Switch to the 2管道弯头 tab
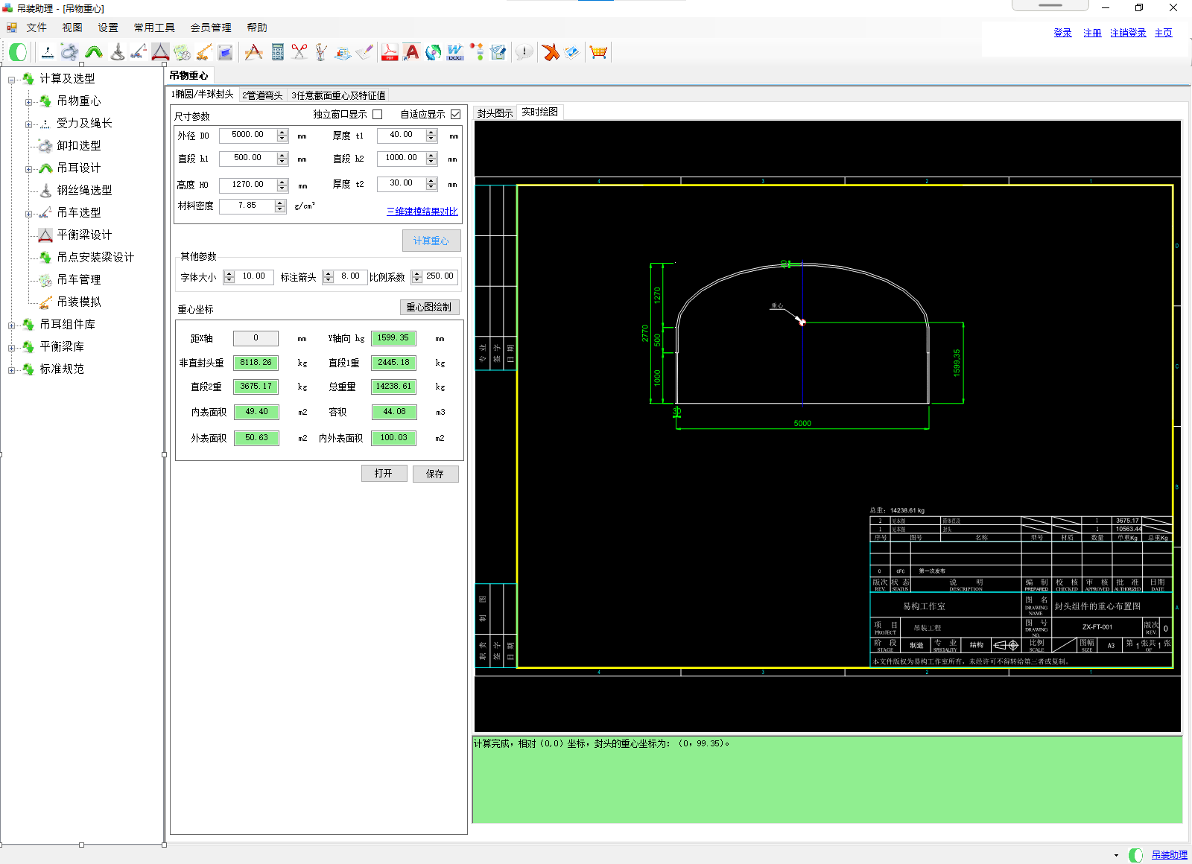The width and height of the screenshot is (1192, 864). tap(262, 95)
